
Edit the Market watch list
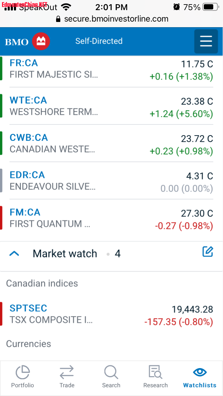tap(208, 252)
